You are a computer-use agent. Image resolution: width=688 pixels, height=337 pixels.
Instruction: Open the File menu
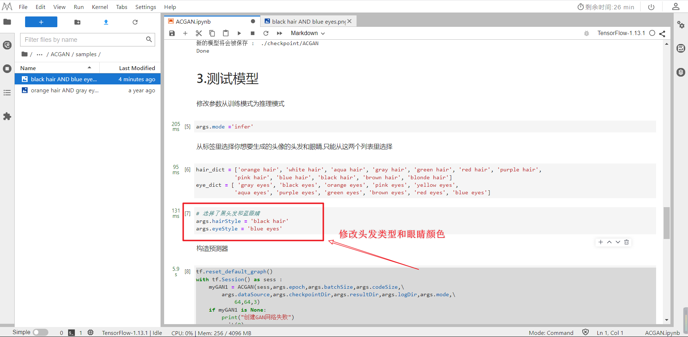click(x=23, y=7)
